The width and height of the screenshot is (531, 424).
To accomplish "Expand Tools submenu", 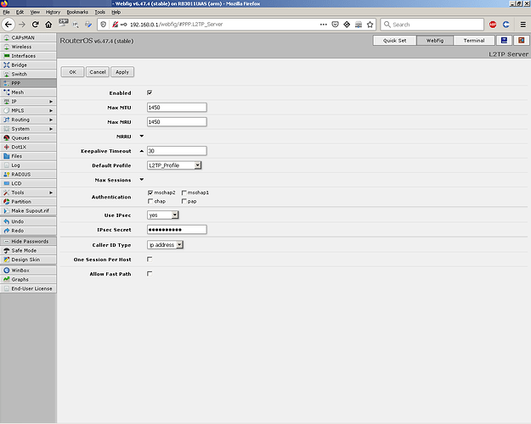I will (28, 192).
